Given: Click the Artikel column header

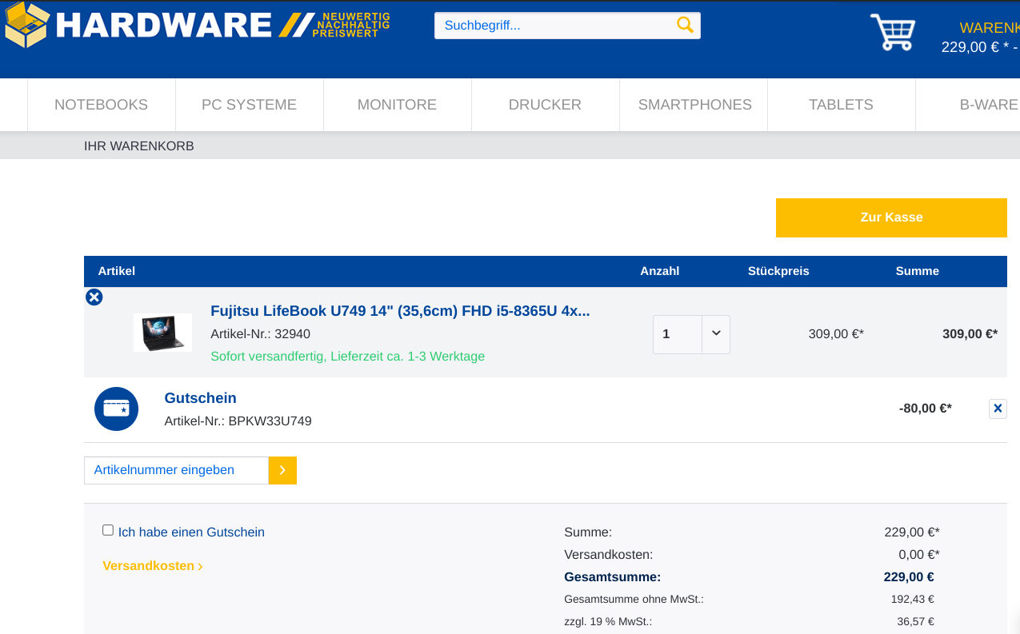Looking at the screenshot, I should (x=117, y=271).
